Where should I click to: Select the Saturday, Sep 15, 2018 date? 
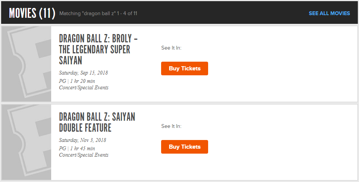pos(83,73)
